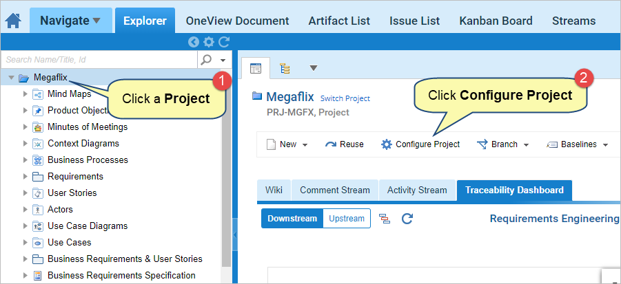The width and height of the screenshot is (621, 284).
Task: Open the Kanban Board tab
Action: pos(496,21)
